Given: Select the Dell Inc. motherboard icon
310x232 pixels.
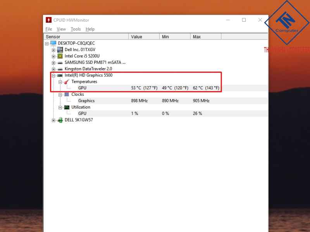Looking at the screenshot, I should 60,49.
